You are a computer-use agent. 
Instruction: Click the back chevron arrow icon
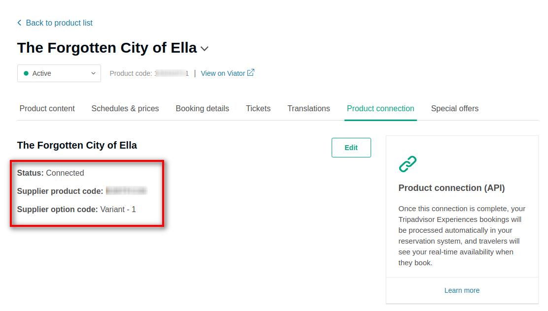pos(19,23)
